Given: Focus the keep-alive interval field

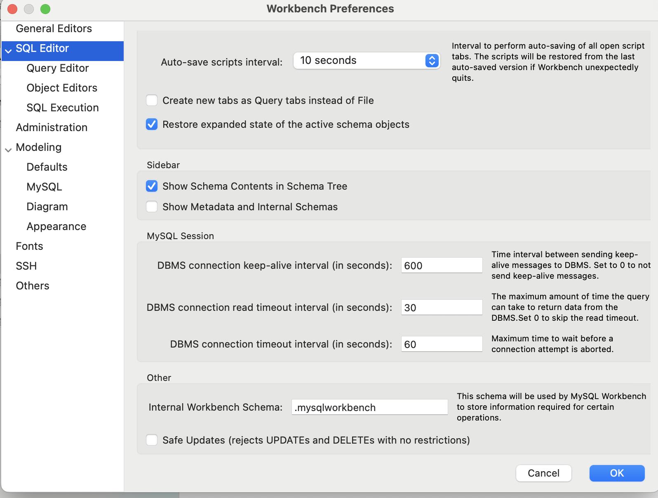Looking at the screenshot, I should 442,265.
